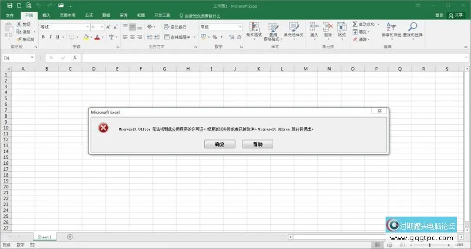The height and width of the screenshot is (249, 471).
Task: Switch to the 审阅 ribbon tab
Action: point(124,15)
